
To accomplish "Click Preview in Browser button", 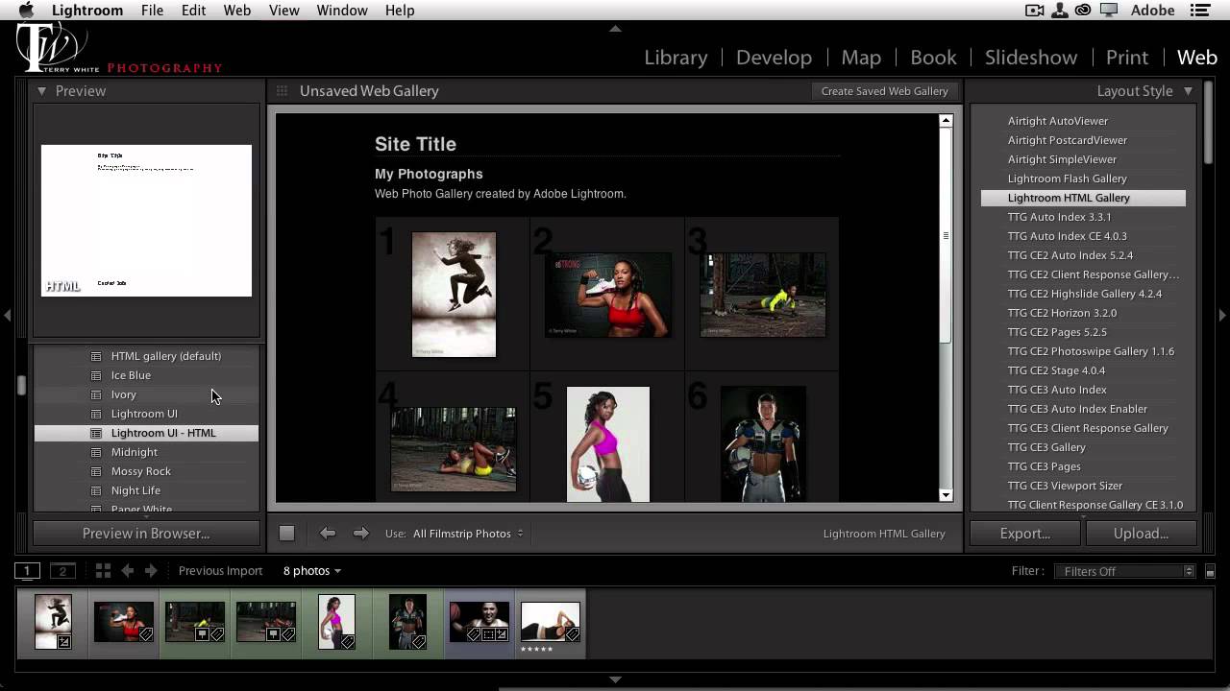I will [146, 534].
